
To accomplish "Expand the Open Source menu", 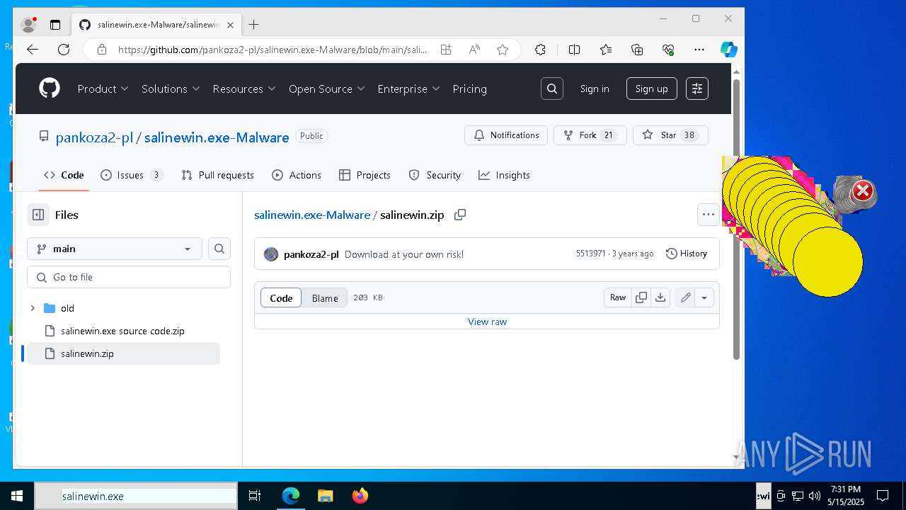I will tap(326, 89).
